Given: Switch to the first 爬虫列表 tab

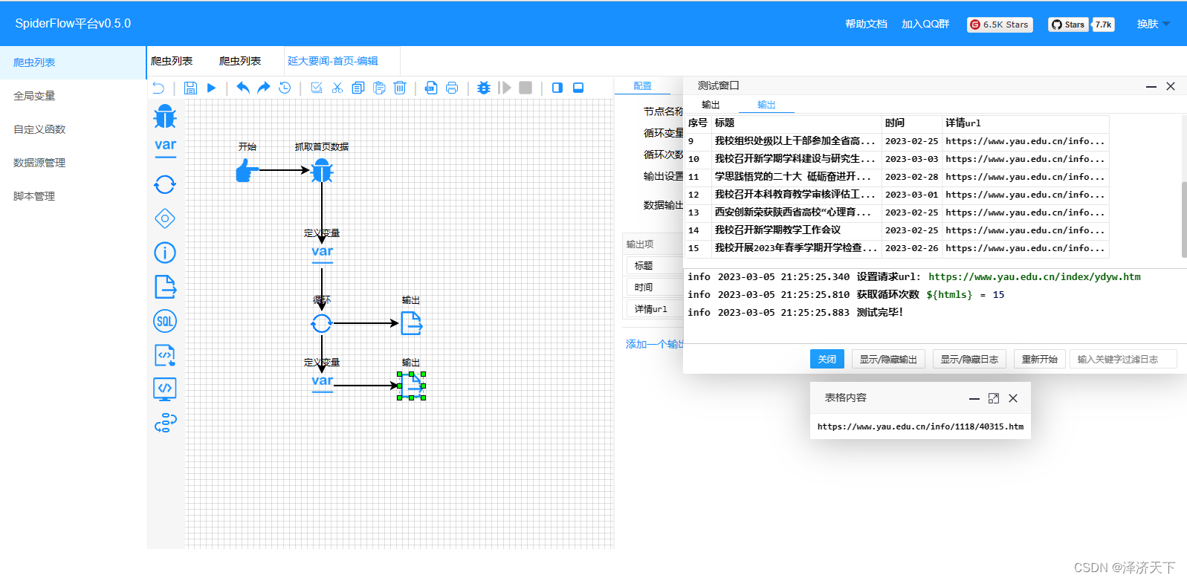Looking at the screenshot, I should [x=172, y=61].
